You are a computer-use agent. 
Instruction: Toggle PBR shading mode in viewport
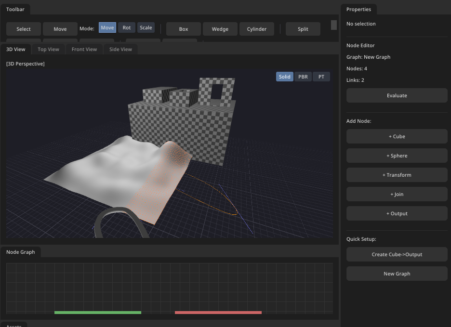point(303,77)
